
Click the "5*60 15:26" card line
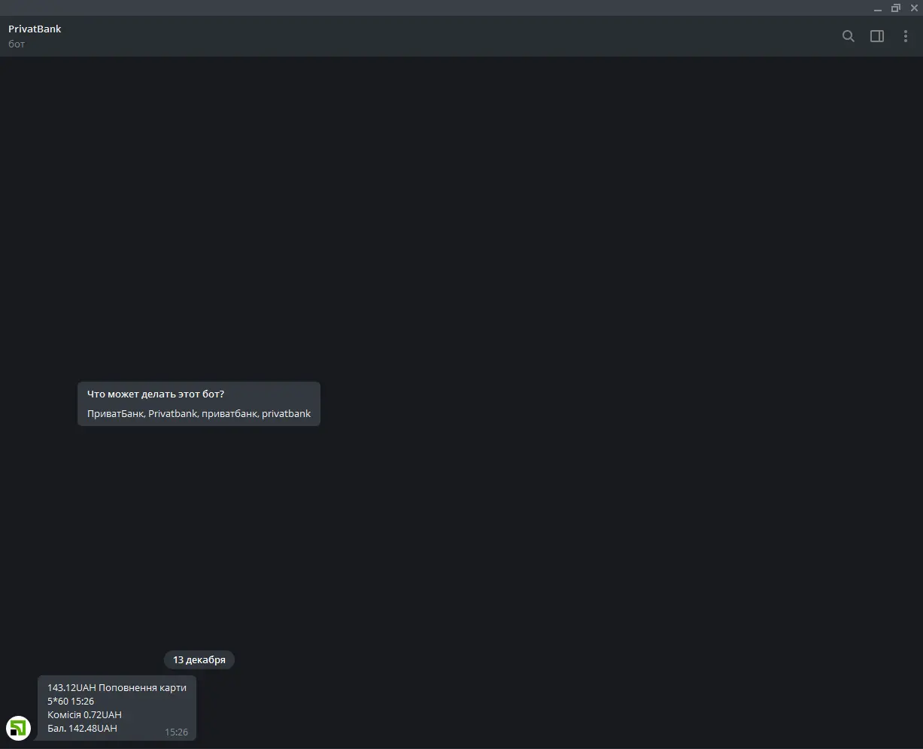(x=71, y=702)
